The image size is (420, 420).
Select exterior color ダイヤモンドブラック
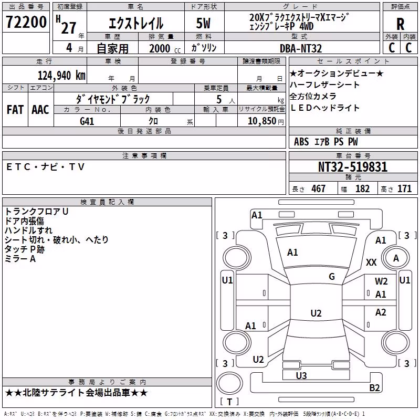tap(113, 99)
